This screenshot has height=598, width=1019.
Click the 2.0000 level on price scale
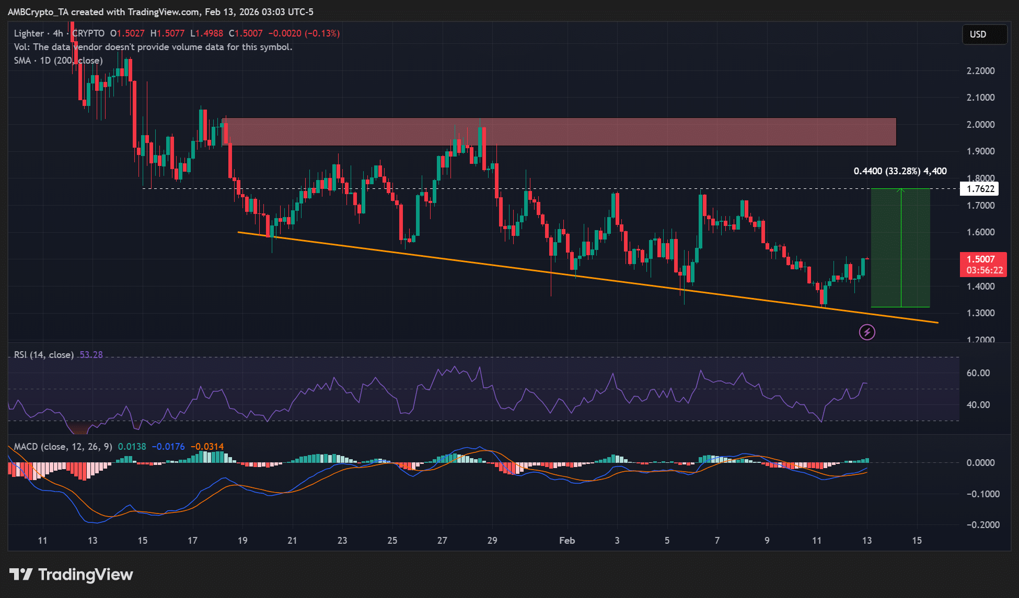coord(980,125)
